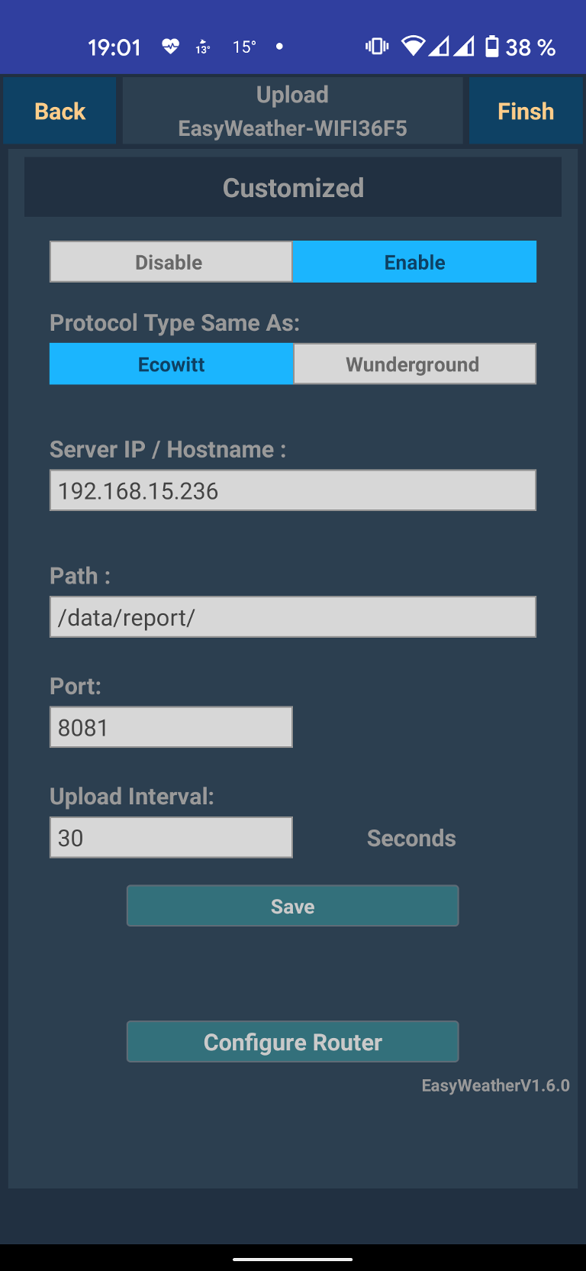
Task: Select Disable for customized upload
Action: 171,262
